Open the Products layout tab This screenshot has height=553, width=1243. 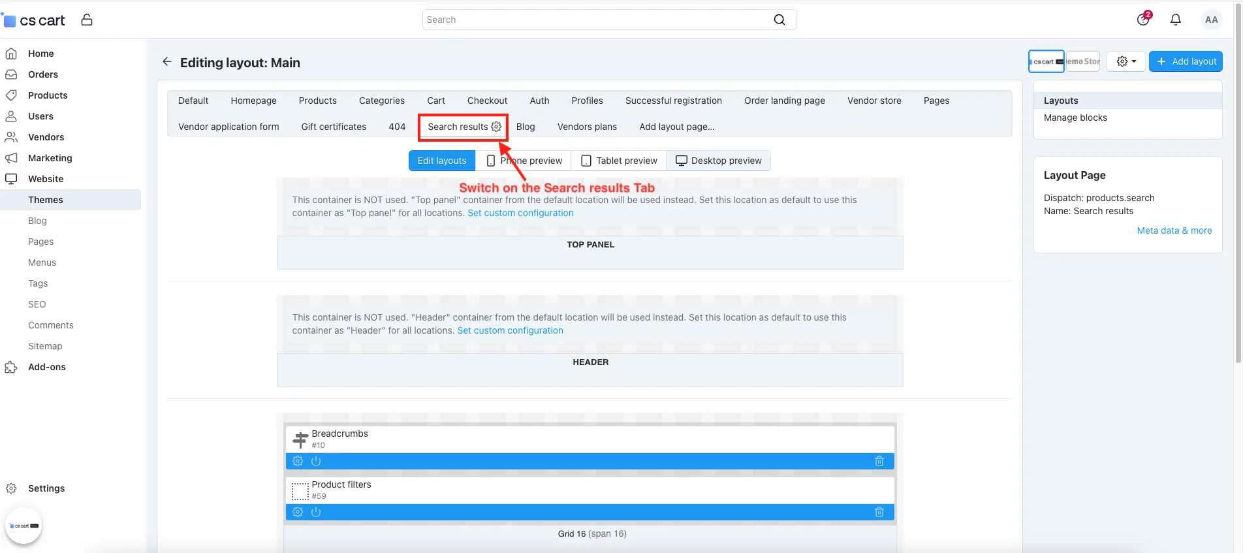(x=318, y=101)
